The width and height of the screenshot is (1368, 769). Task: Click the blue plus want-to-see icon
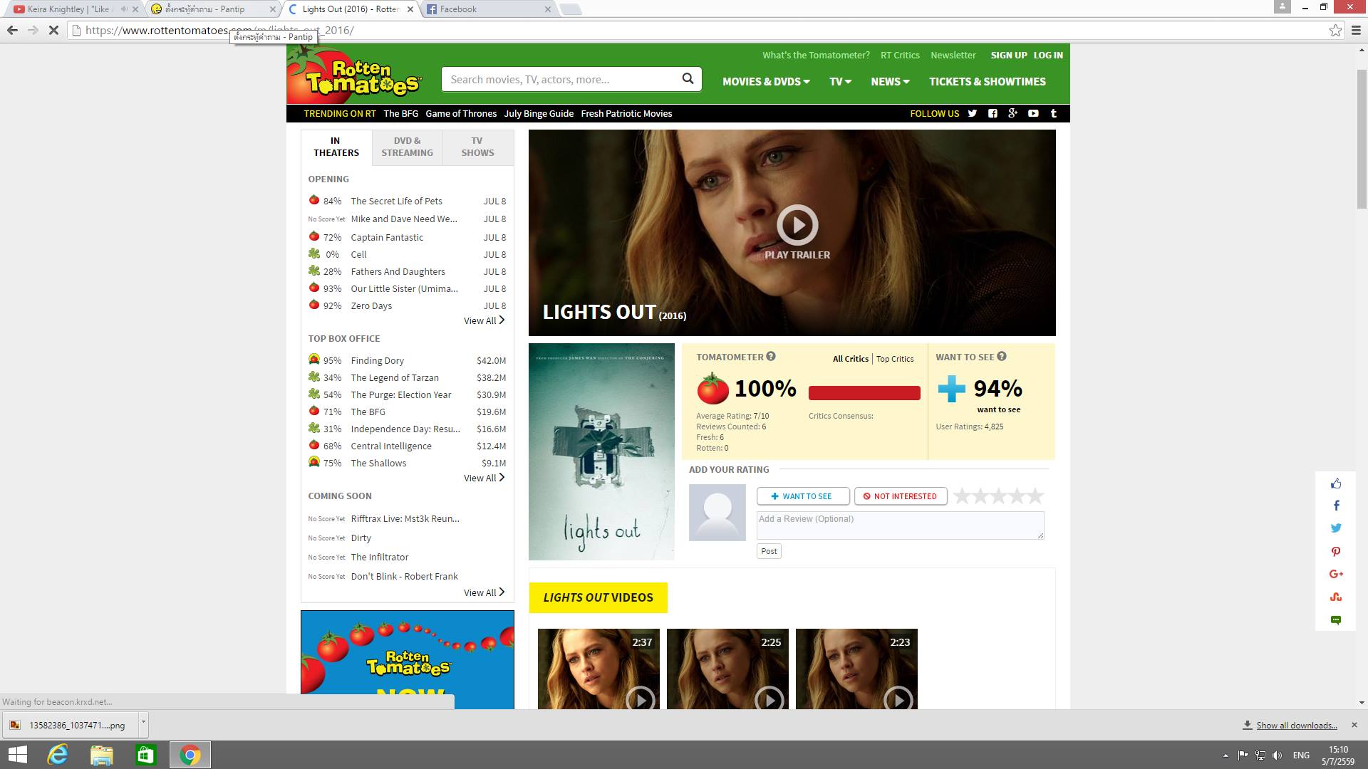951,389
